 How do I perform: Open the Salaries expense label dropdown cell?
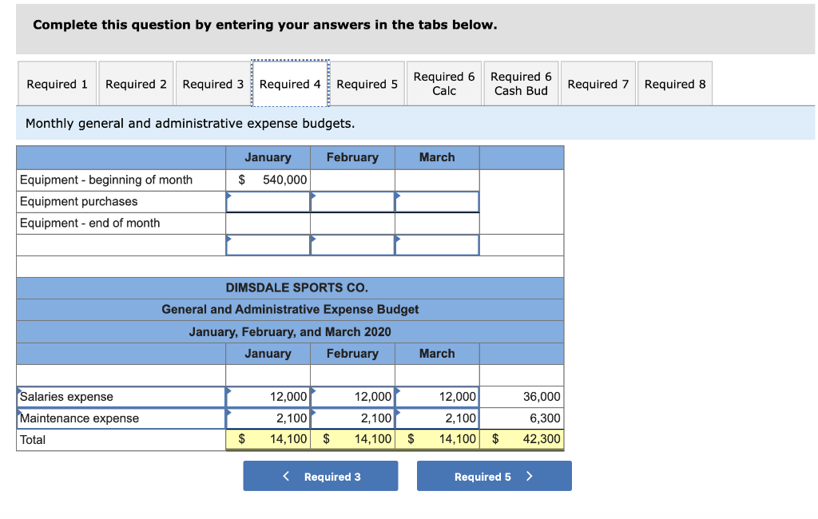click(x=121, y=397)
